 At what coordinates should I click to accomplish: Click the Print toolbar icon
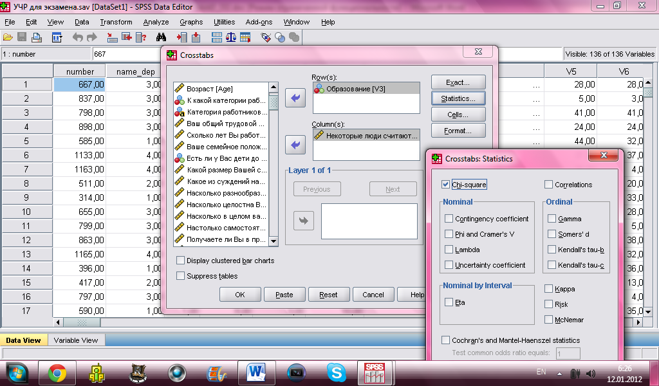click(37, 37)
